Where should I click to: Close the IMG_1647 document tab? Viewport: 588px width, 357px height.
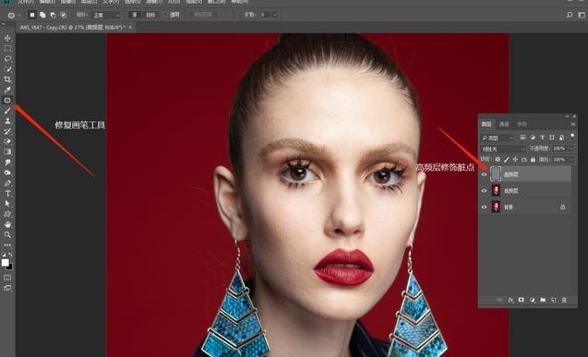130,27
